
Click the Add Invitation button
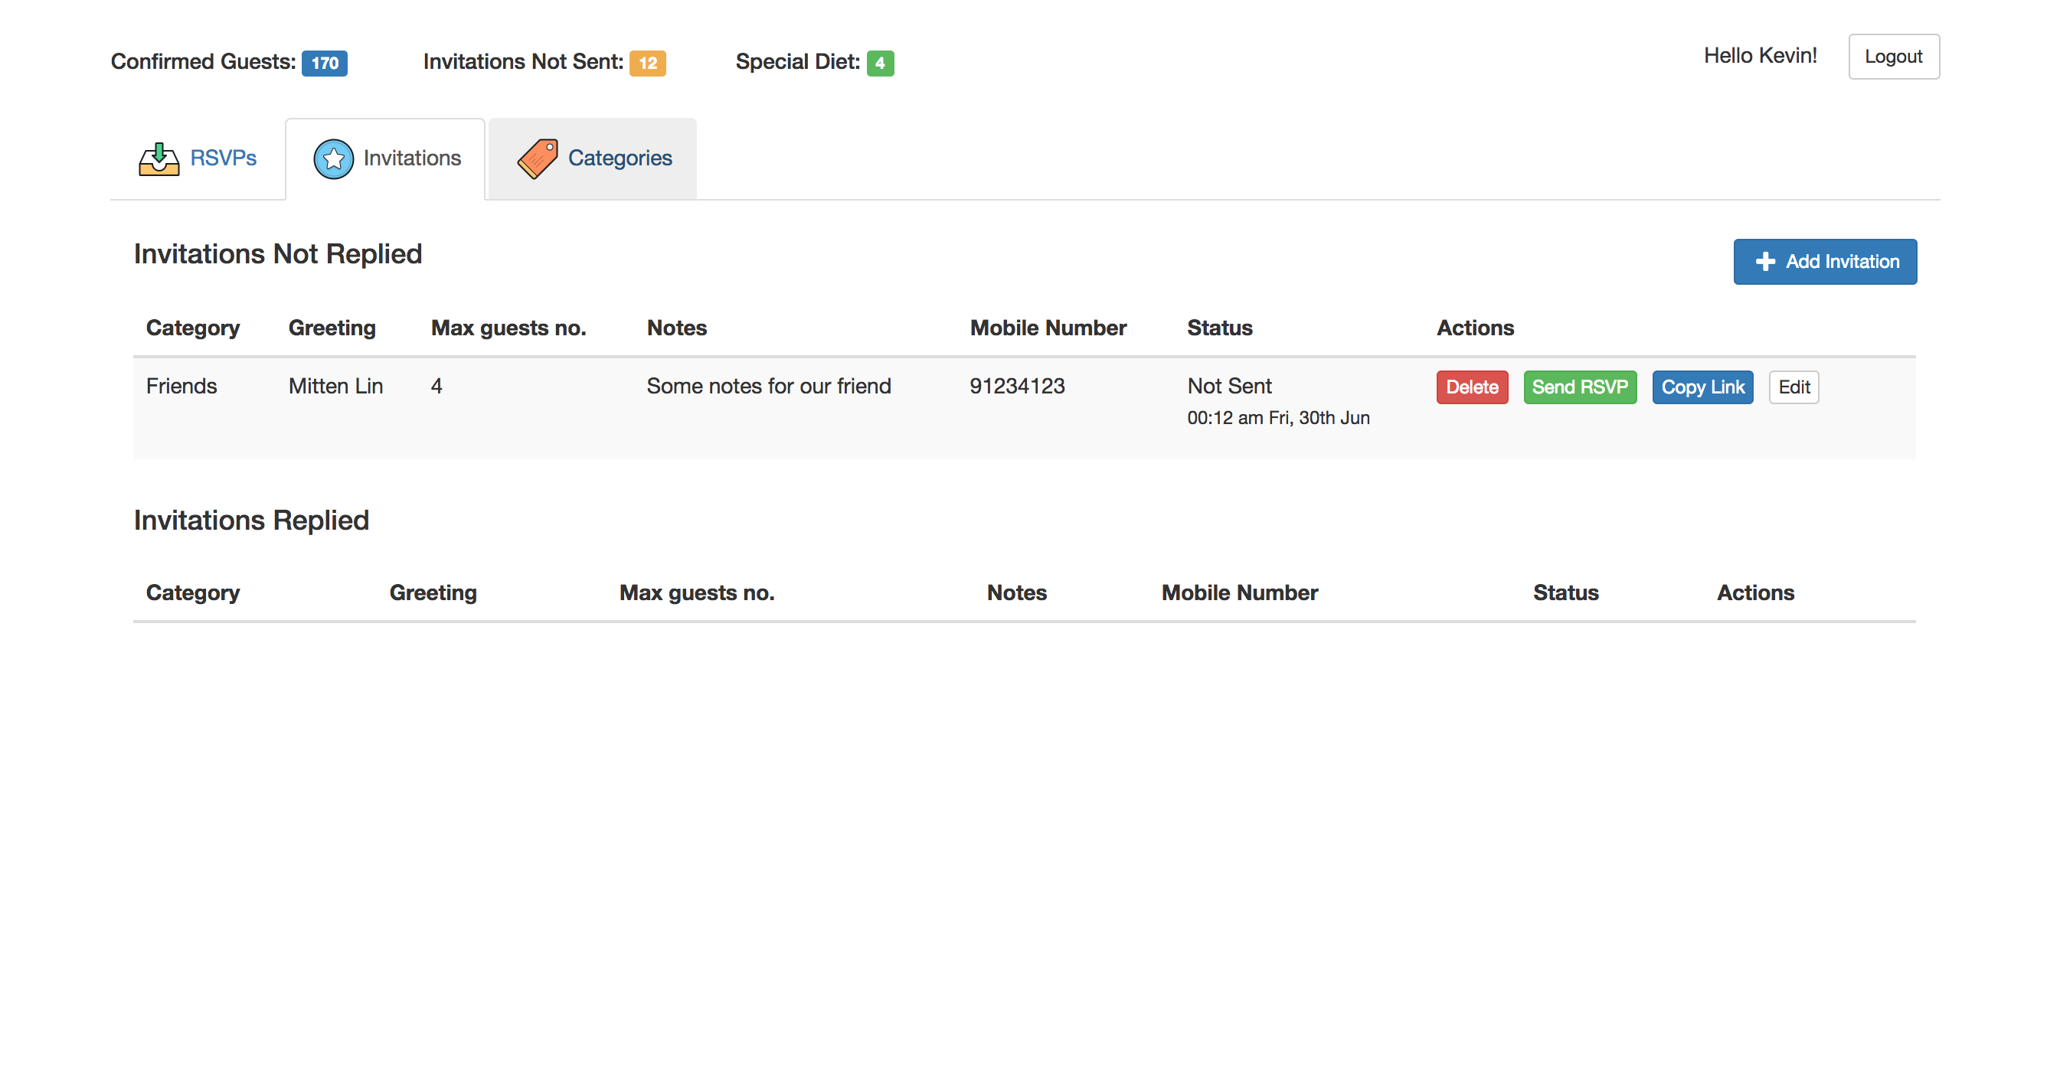(x=1825, y=261)
